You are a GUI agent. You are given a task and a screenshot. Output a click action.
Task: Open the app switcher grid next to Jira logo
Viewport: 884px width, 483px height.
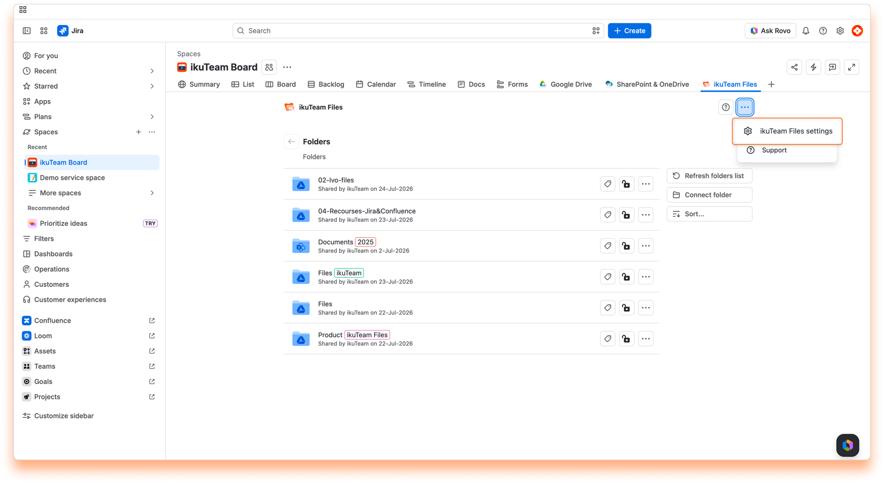click(44, 30)
